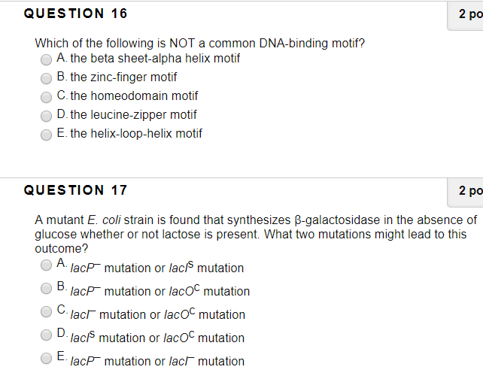Click the QUESTION 17 heading
This screenshot has height=385, width=483.
coord(75,190)
